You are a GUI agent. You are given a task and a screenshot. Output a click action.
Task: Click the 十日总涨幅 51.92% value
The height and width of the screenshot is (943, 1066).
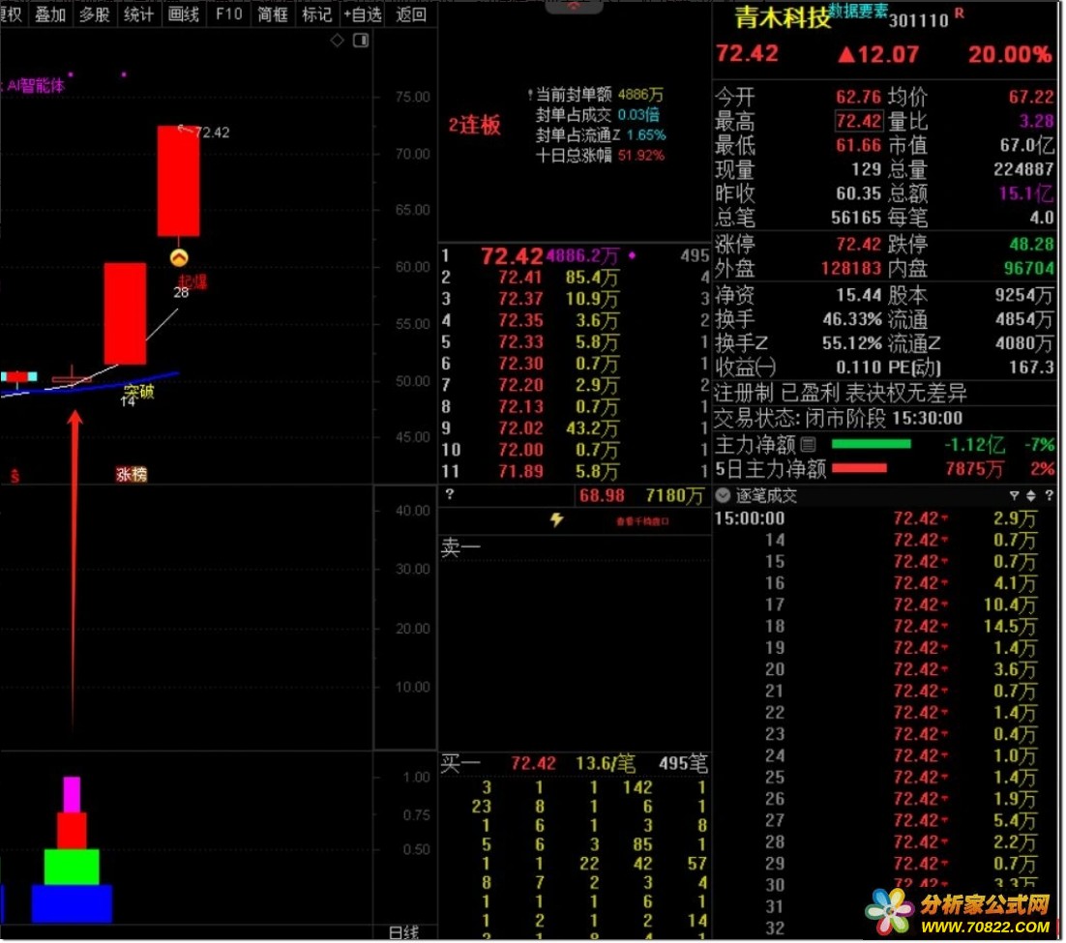[x=641, y=156]
